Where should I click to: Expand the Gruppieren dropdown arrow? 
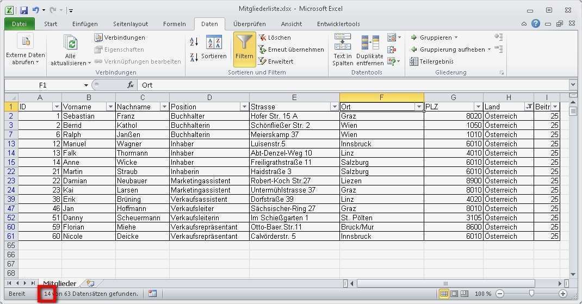pyautogui.click(x=456, y=38)
